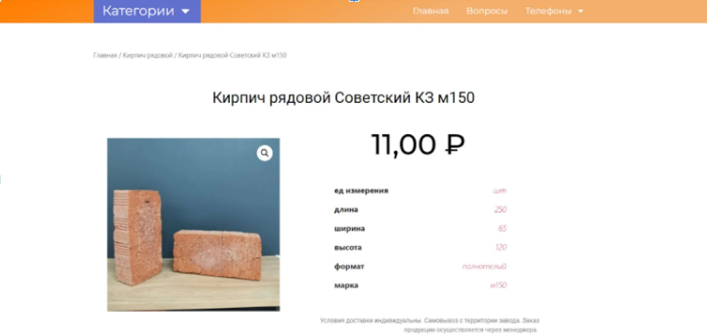Click the высота value 120
Viewport: 707px width, 336px height.
tap(501, 247)
